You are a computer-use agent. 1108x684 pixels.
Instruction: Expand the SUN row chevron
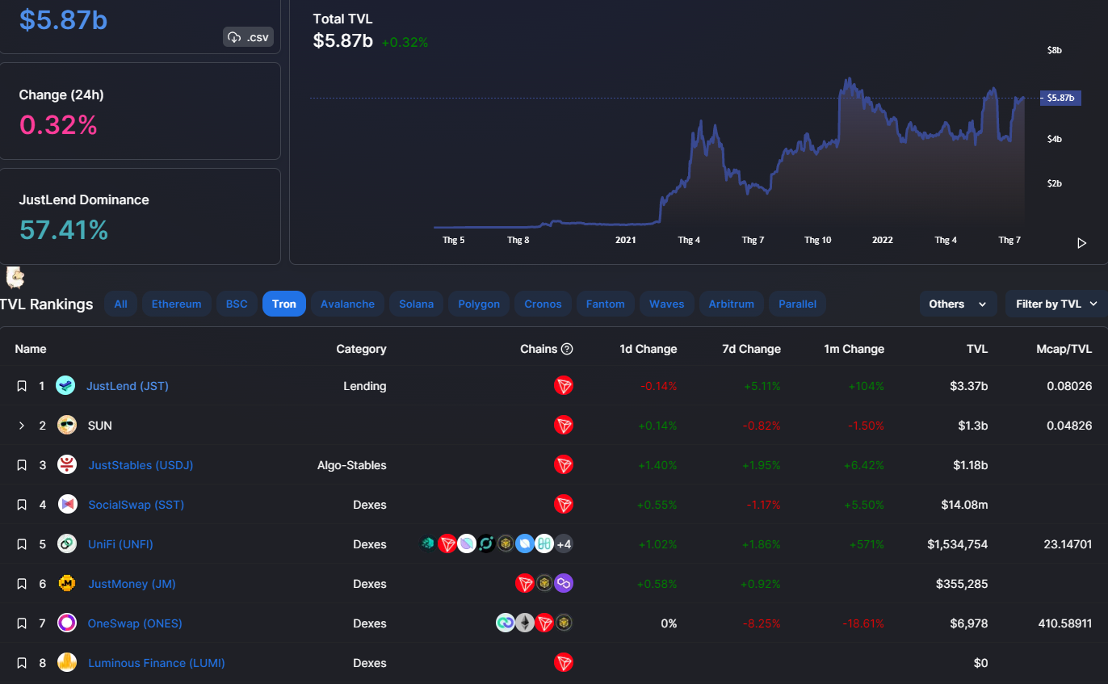click(x=22, y=426)
